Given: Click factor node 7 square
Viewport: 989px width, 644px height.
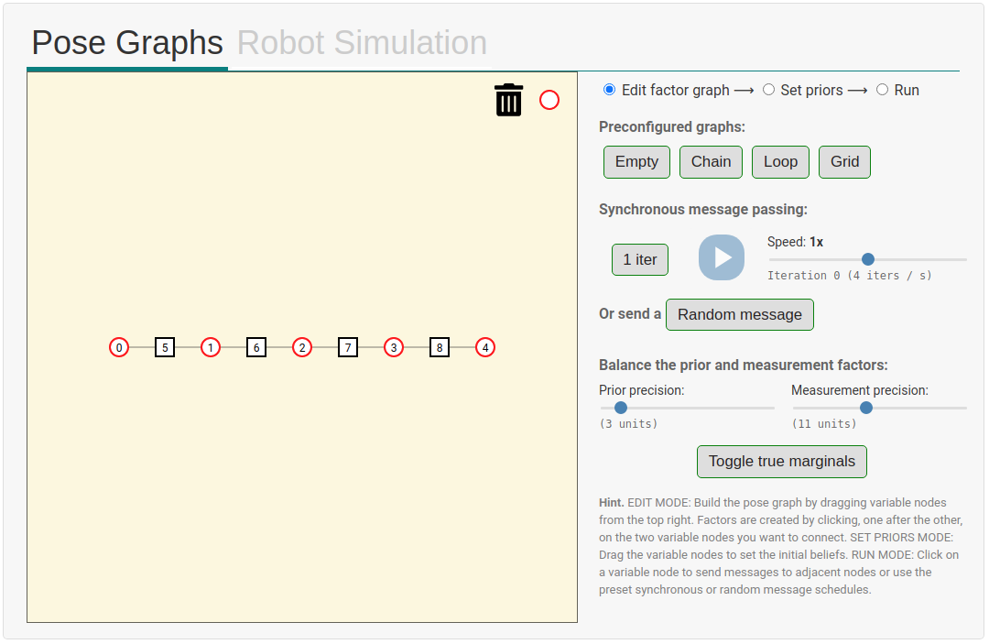Looking at the screenshot, I should [348, 347].
